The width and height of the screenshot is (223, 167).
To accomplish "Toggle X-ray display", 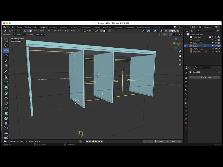I will tap(166, 31).
